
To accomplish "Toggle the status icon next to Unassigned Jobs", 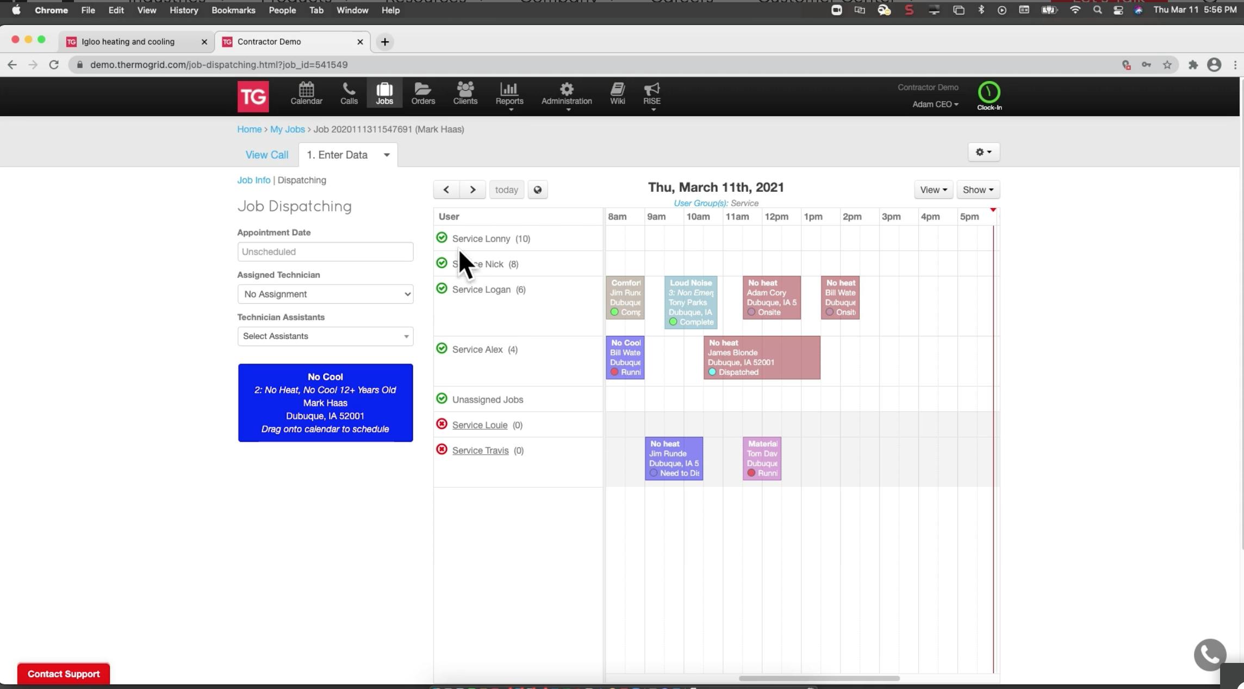I will point(441,398).
